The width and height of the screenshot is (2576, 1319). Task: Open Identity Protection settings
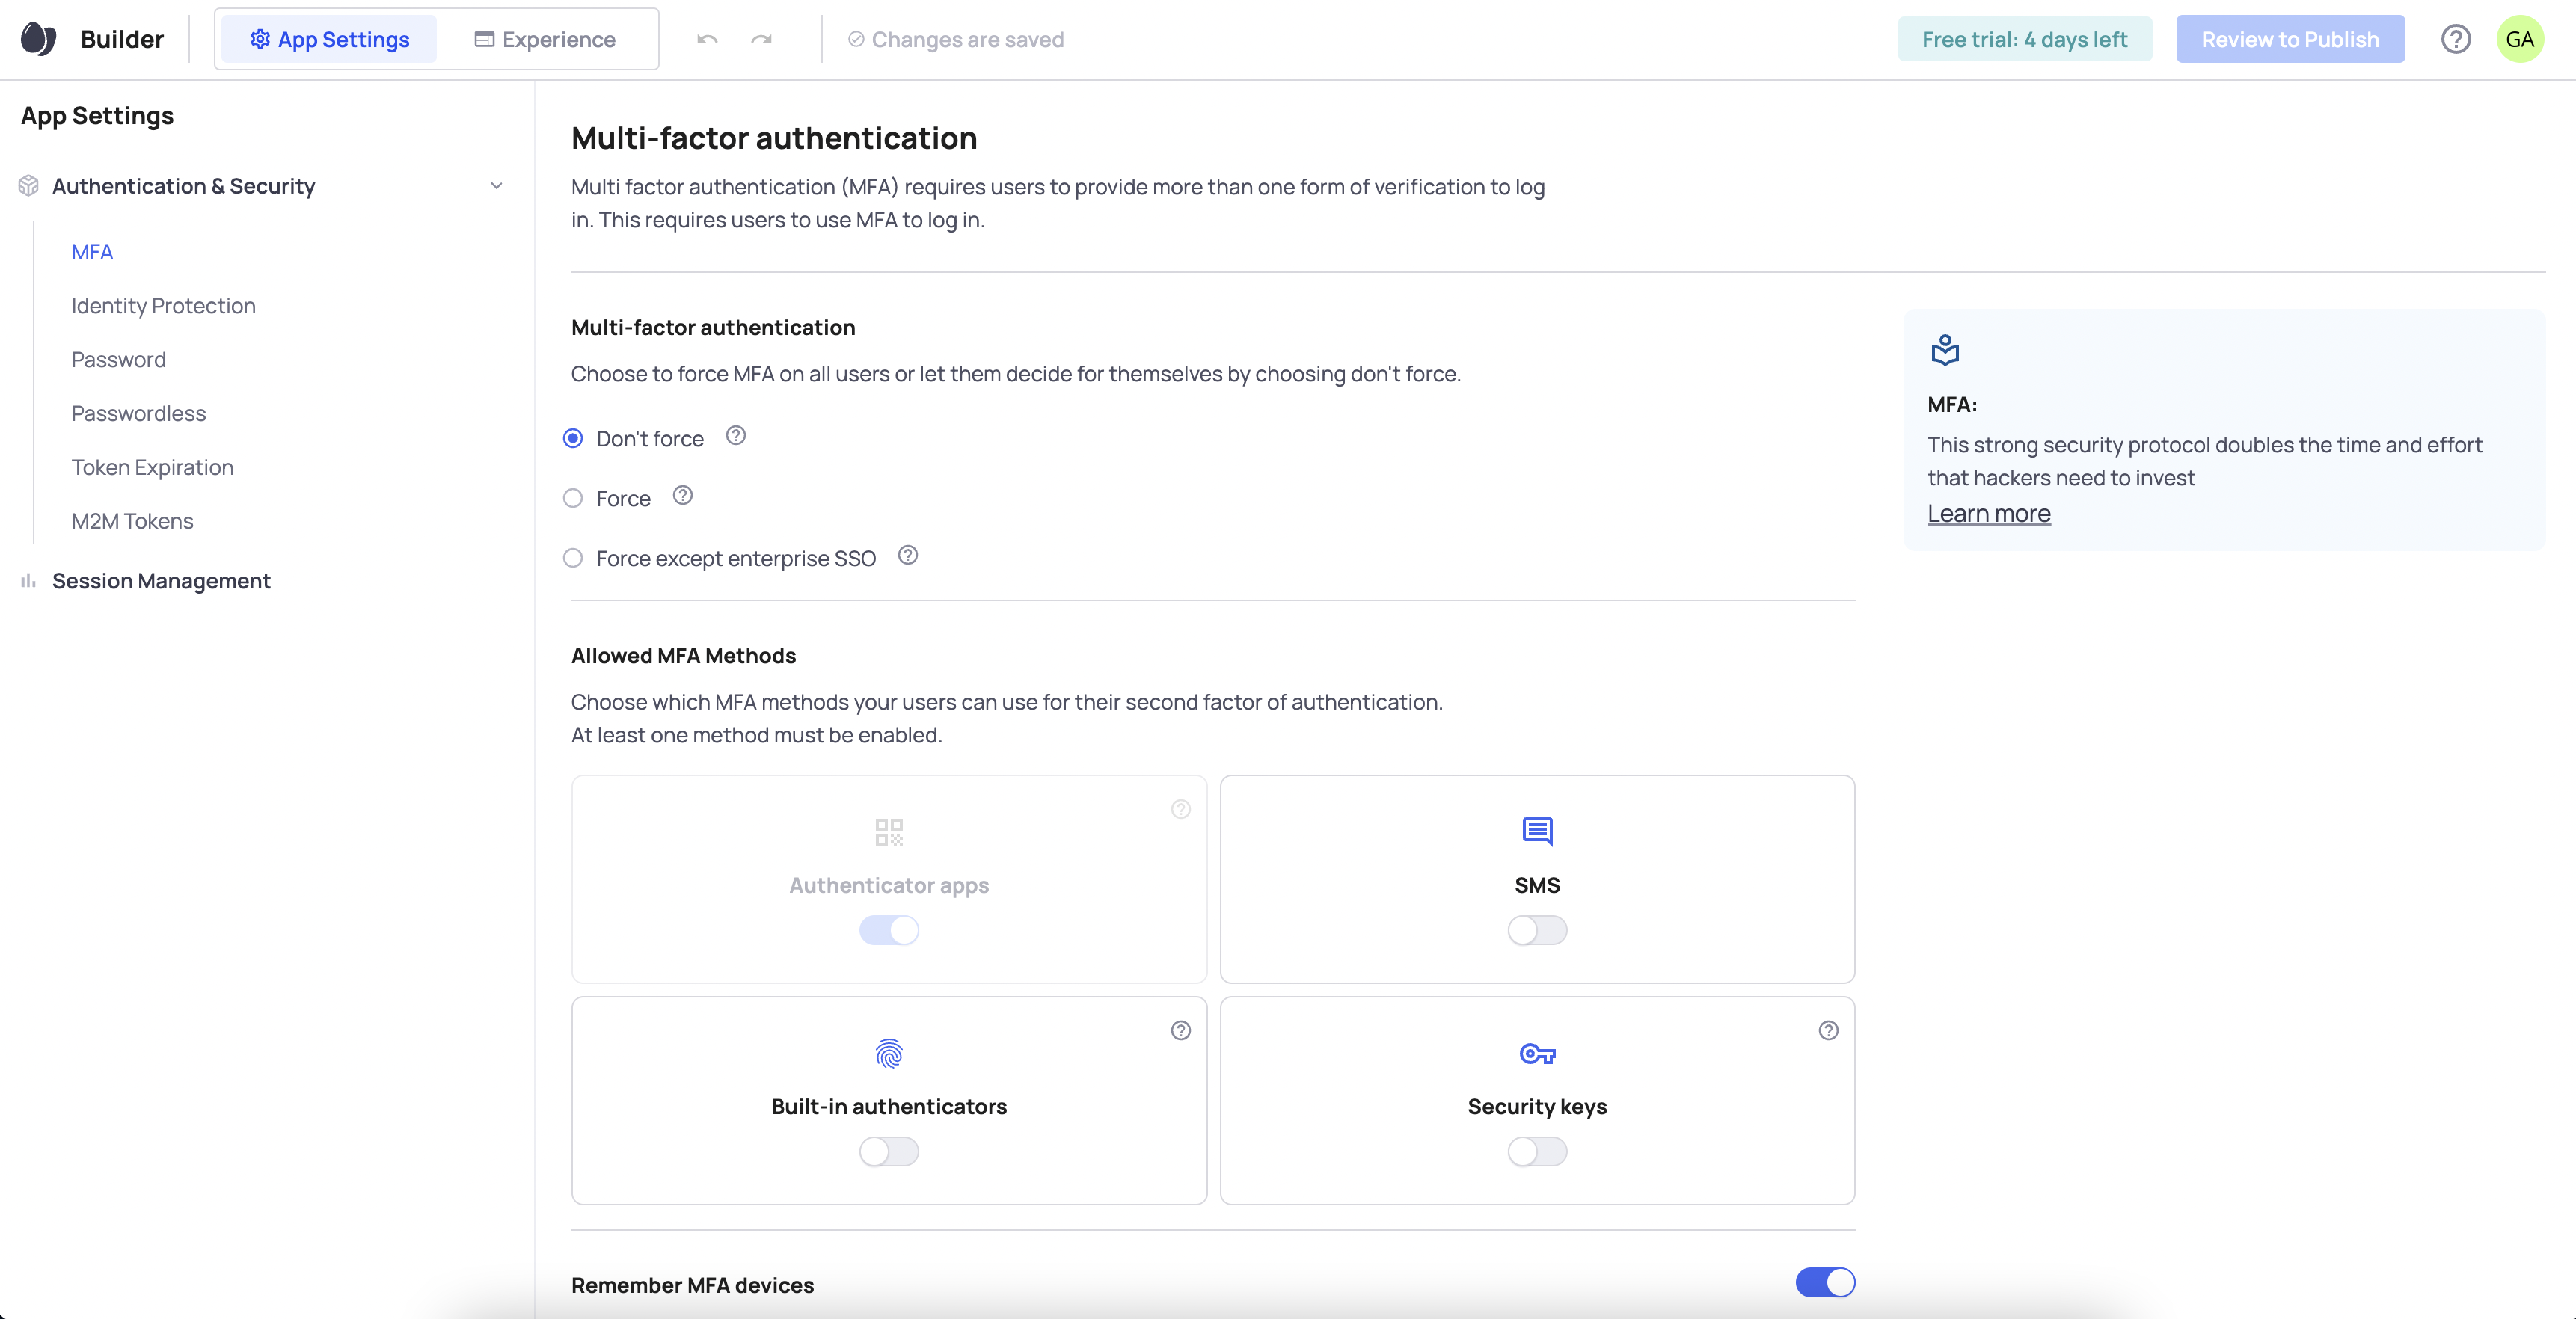(163, 306)
